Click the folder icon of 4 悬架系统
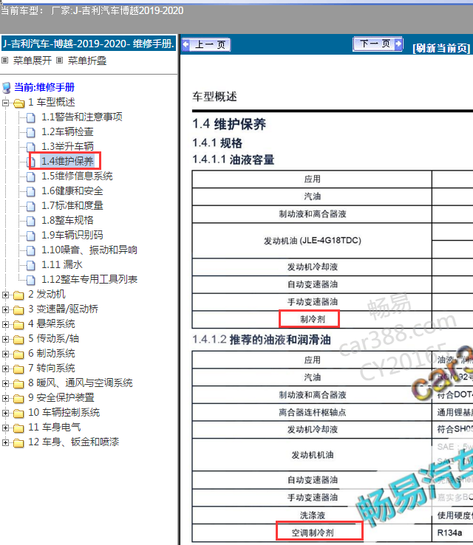Viewport: 473px width, 545px height. pyautogui.click(x=18, y=325)
